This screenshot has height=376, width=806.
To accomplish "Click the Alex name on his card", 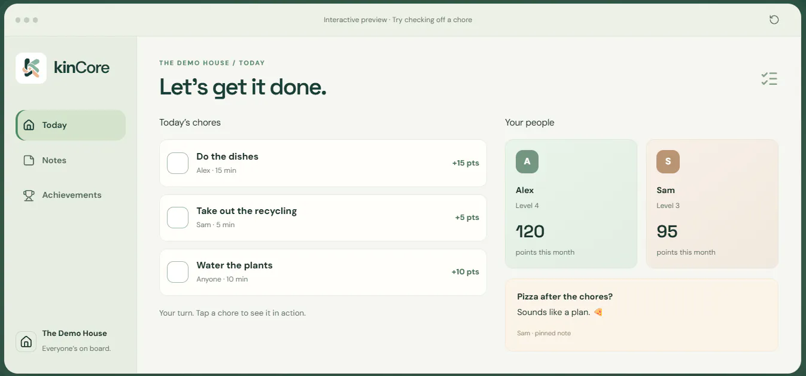I will [x=525, y=190].
